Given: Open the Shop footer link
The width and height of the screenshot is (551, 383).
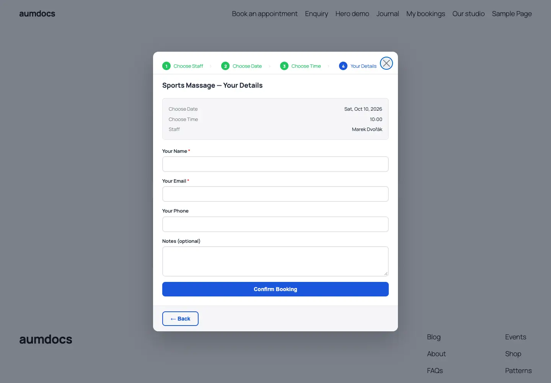Looking at the screenshot, I should point(513,354).
